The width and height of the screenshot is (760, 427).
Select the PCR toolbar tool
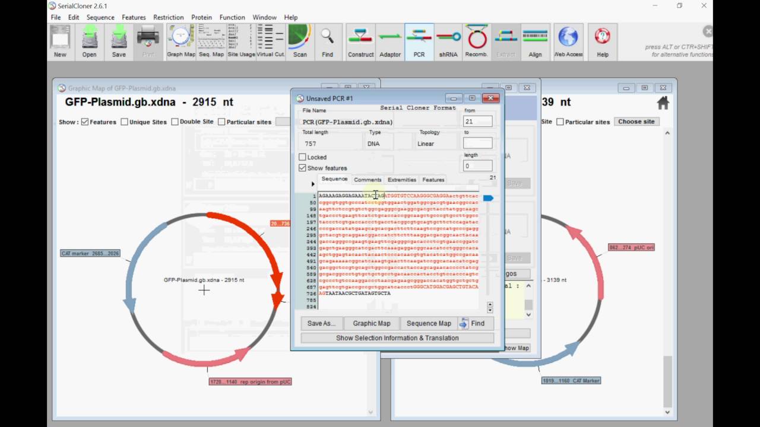(419, 42)
